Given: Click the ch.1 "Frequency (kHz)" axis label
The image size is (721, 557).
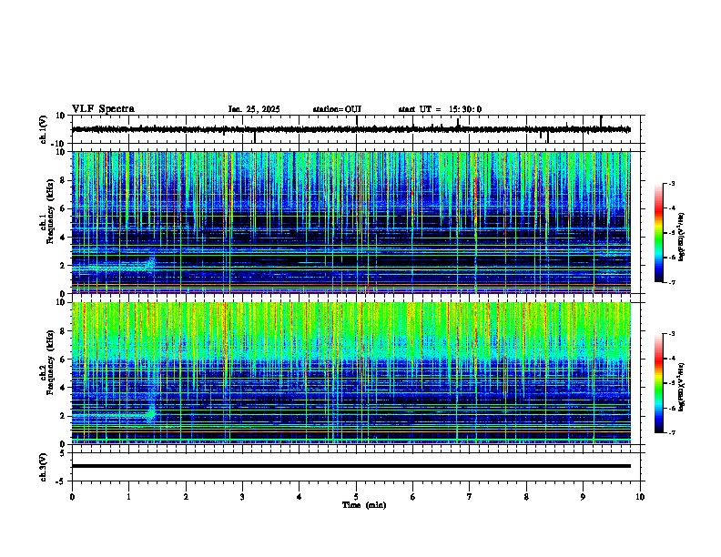Looking at the screenshot, I should (x=50, y=211).
